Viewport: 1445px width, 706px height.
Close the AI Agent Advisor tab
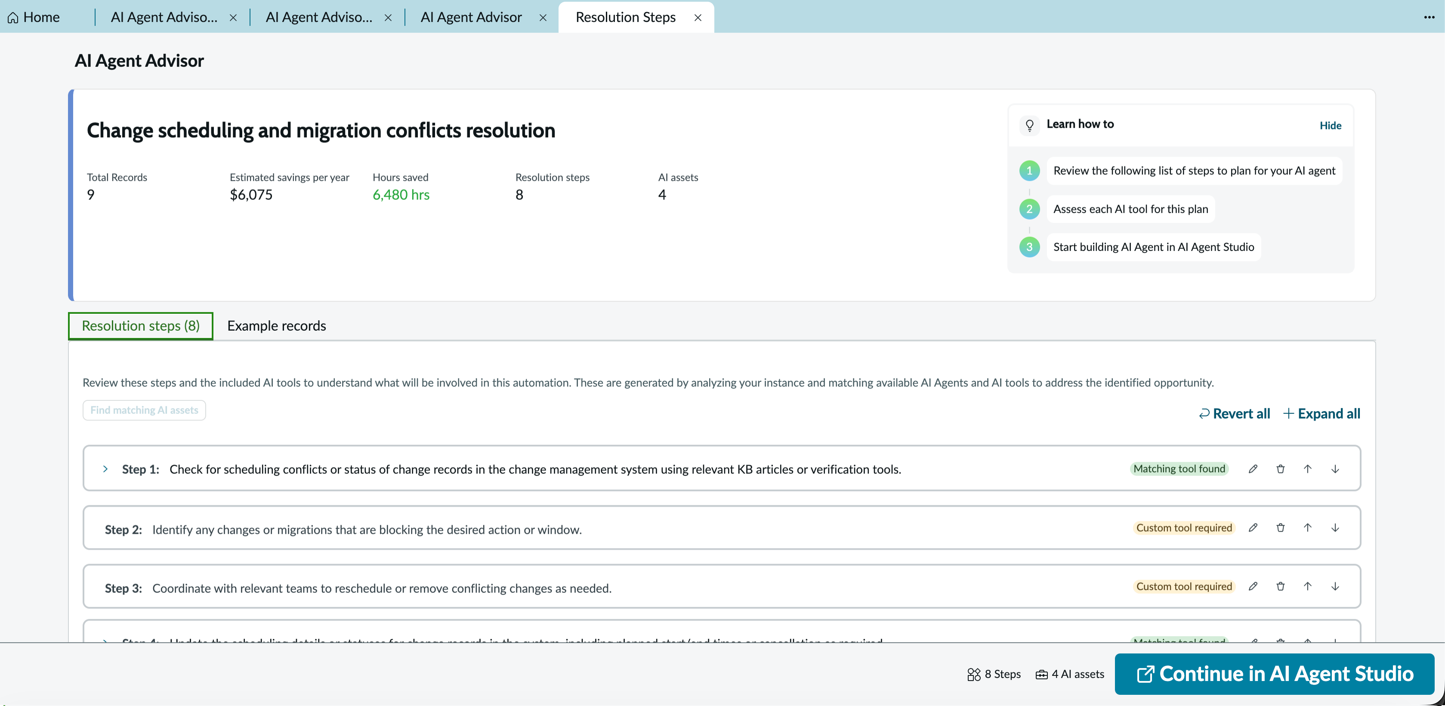(x=543, y=17)
